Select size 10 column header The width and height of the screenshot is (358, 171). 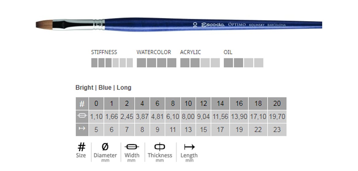coord(188,104)
